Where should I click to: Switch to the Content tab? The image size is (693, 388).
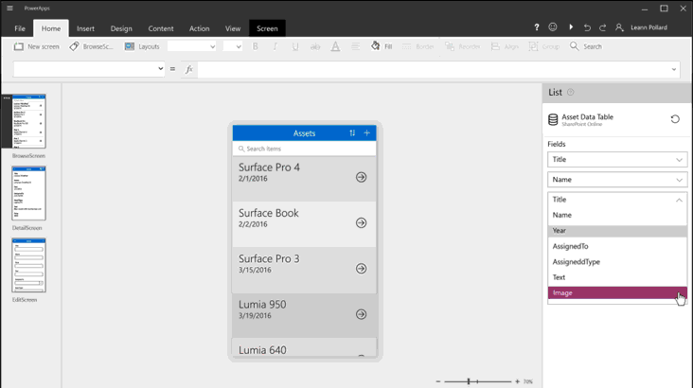pyautogui.click(x=161, y=28)
